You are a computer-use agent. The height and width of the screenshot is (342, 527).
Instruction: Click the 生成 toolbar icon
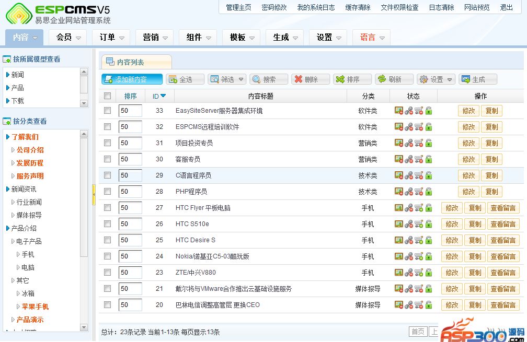pyautogui.click(x=466, y=79)
